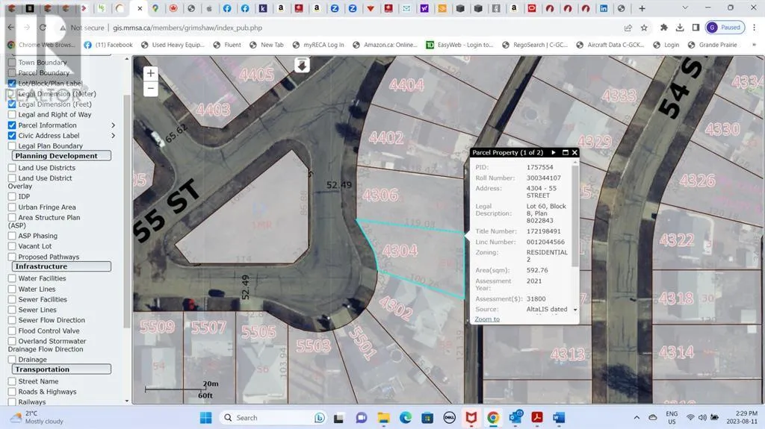This screenshot has height=429, width=765.
Task: Enable the Vacant Lot layer
Action: [12, 246]
